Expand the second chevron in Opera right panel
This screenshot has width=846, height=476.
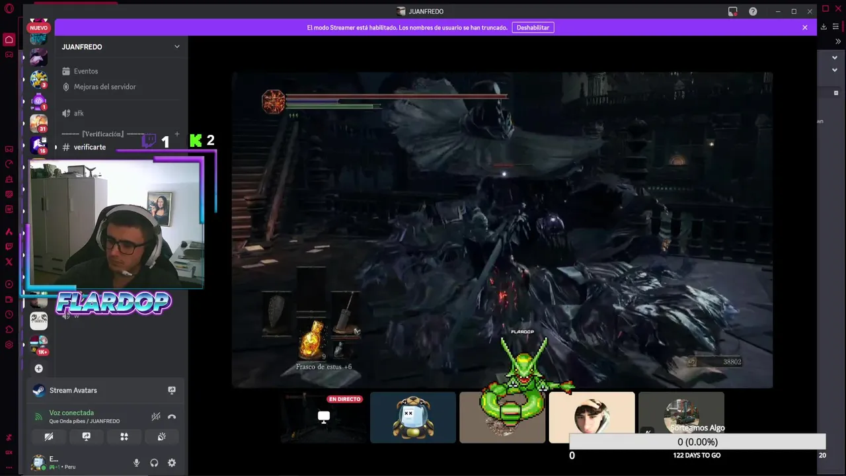click(835, 70)
